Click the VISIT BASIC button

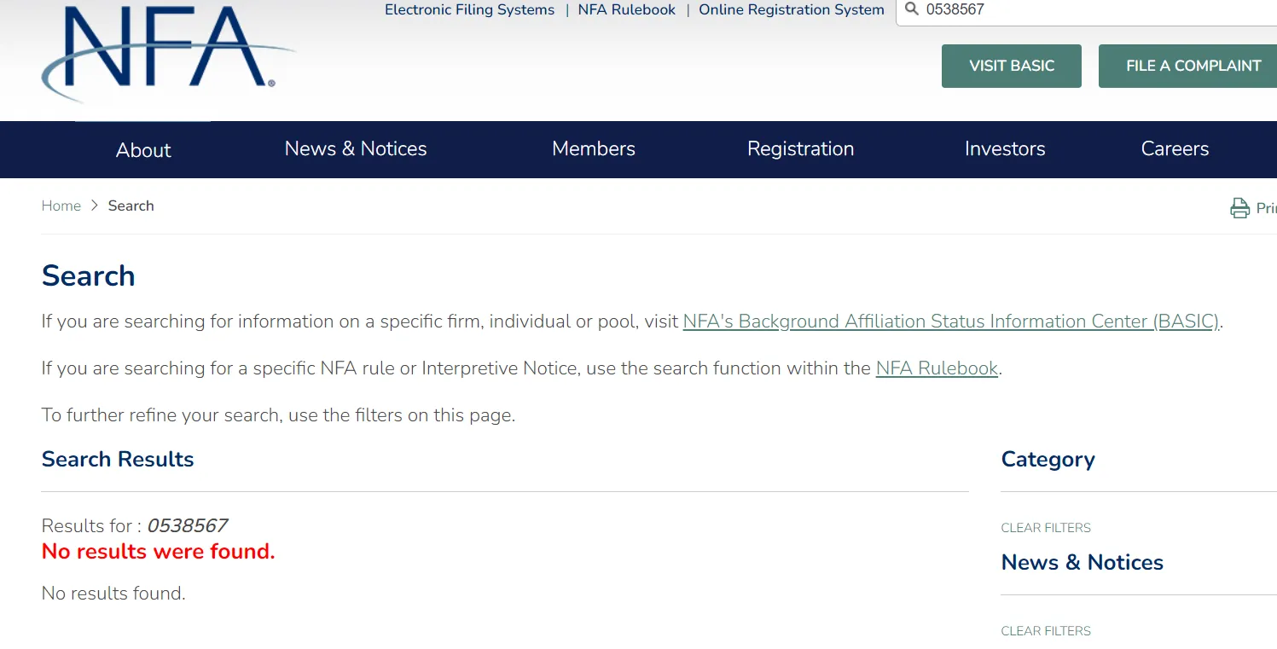[x=1012, y=66]
